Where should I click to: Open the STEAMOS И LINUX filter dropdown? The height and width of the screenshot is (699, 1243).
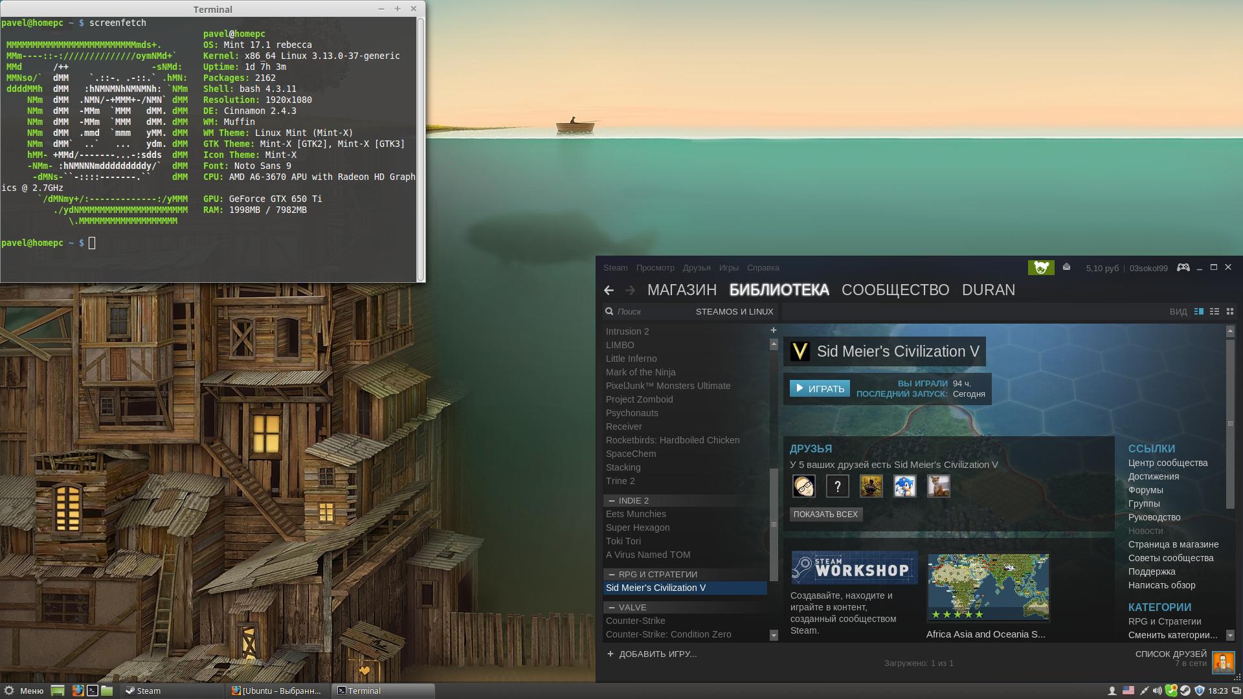(734, 311)
